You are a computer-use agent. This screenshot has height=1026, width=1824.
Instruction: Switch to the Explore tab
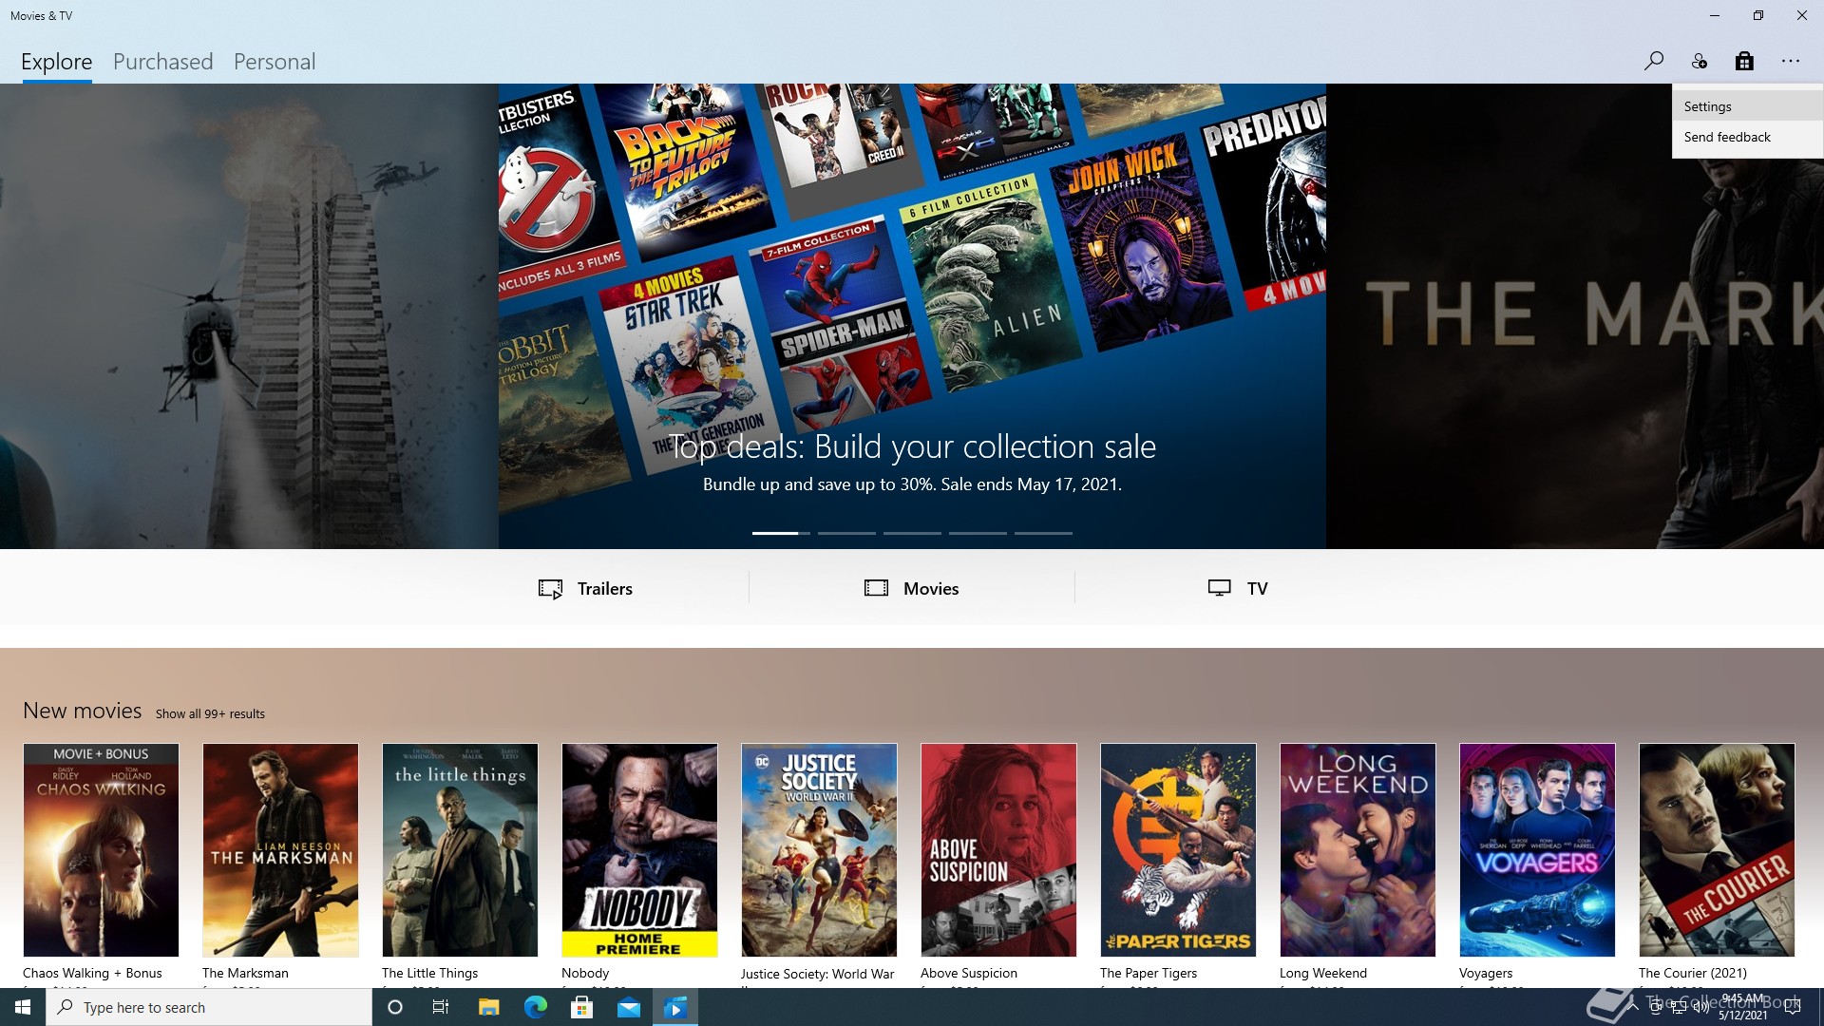click(57, 62)
